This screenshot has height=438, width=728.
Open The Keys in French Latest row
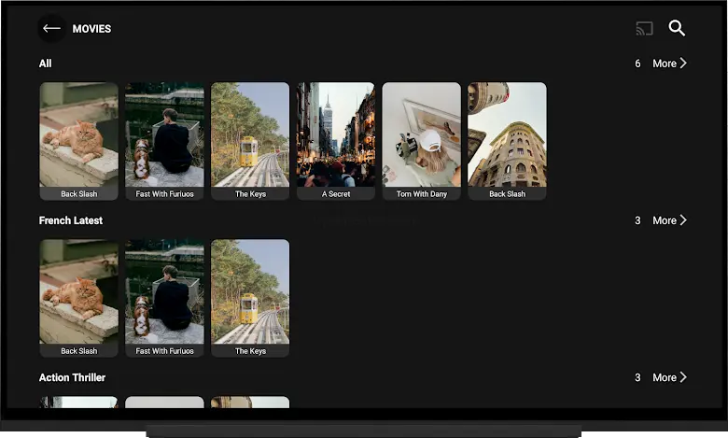[250, 298]
